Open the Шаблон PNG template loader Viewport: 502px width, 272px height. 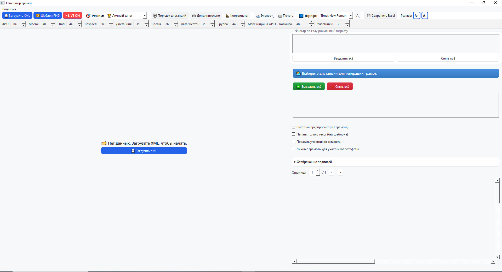(x=48, y=16)
